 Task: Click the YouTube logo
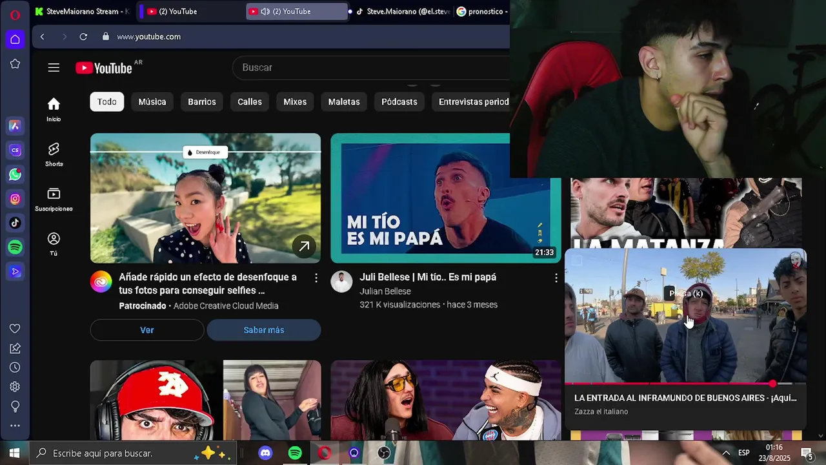click(105, 68)
